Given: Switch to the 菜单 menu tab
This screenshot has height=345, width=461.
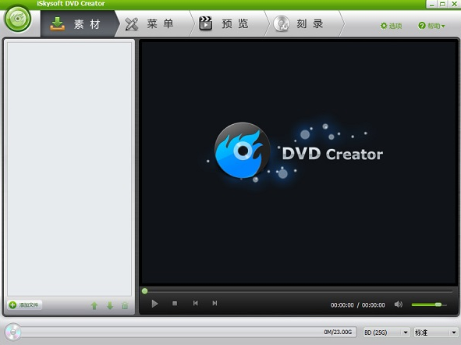Looking at the screenshot, I should [154, 24].
